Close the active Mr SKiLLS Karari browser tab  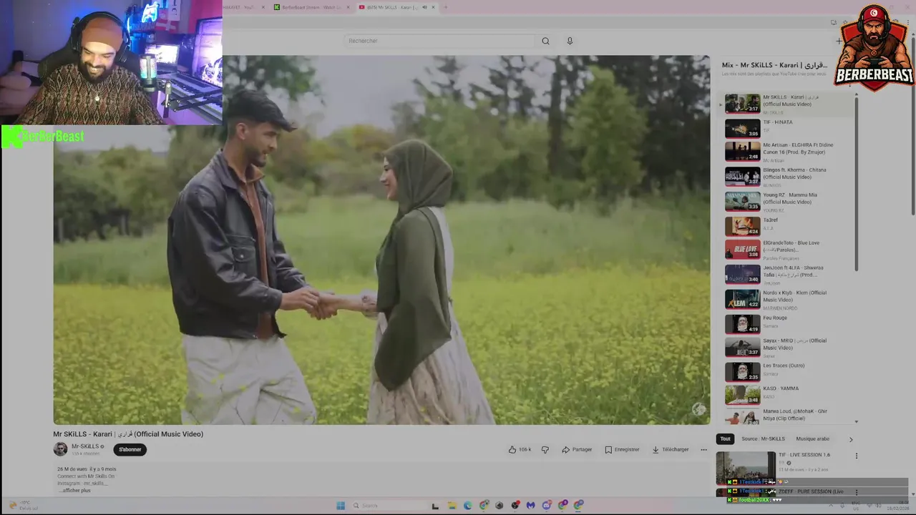coord(433,7)
